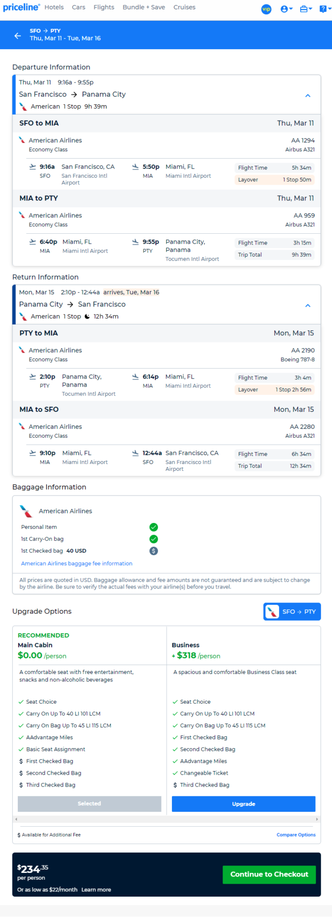This screenshot has height=917, width=332.
Task: Open the account dropdown arrow
Action: [x=291, y=9]
